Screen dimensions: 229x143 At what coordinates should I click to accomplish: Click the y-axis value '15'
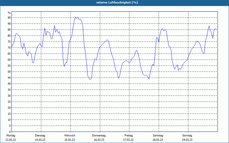coord(9,114)
